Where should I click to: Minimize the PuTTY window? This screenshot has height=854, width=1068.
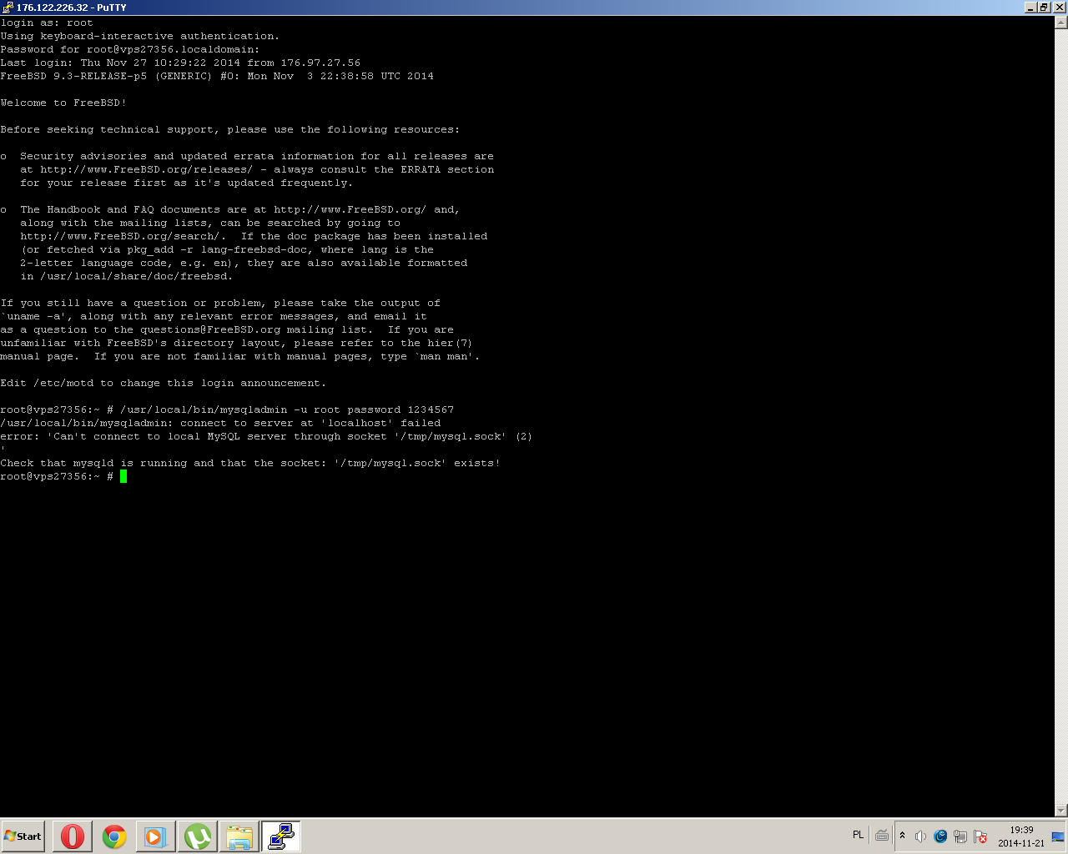click(x=1030, y=8)
